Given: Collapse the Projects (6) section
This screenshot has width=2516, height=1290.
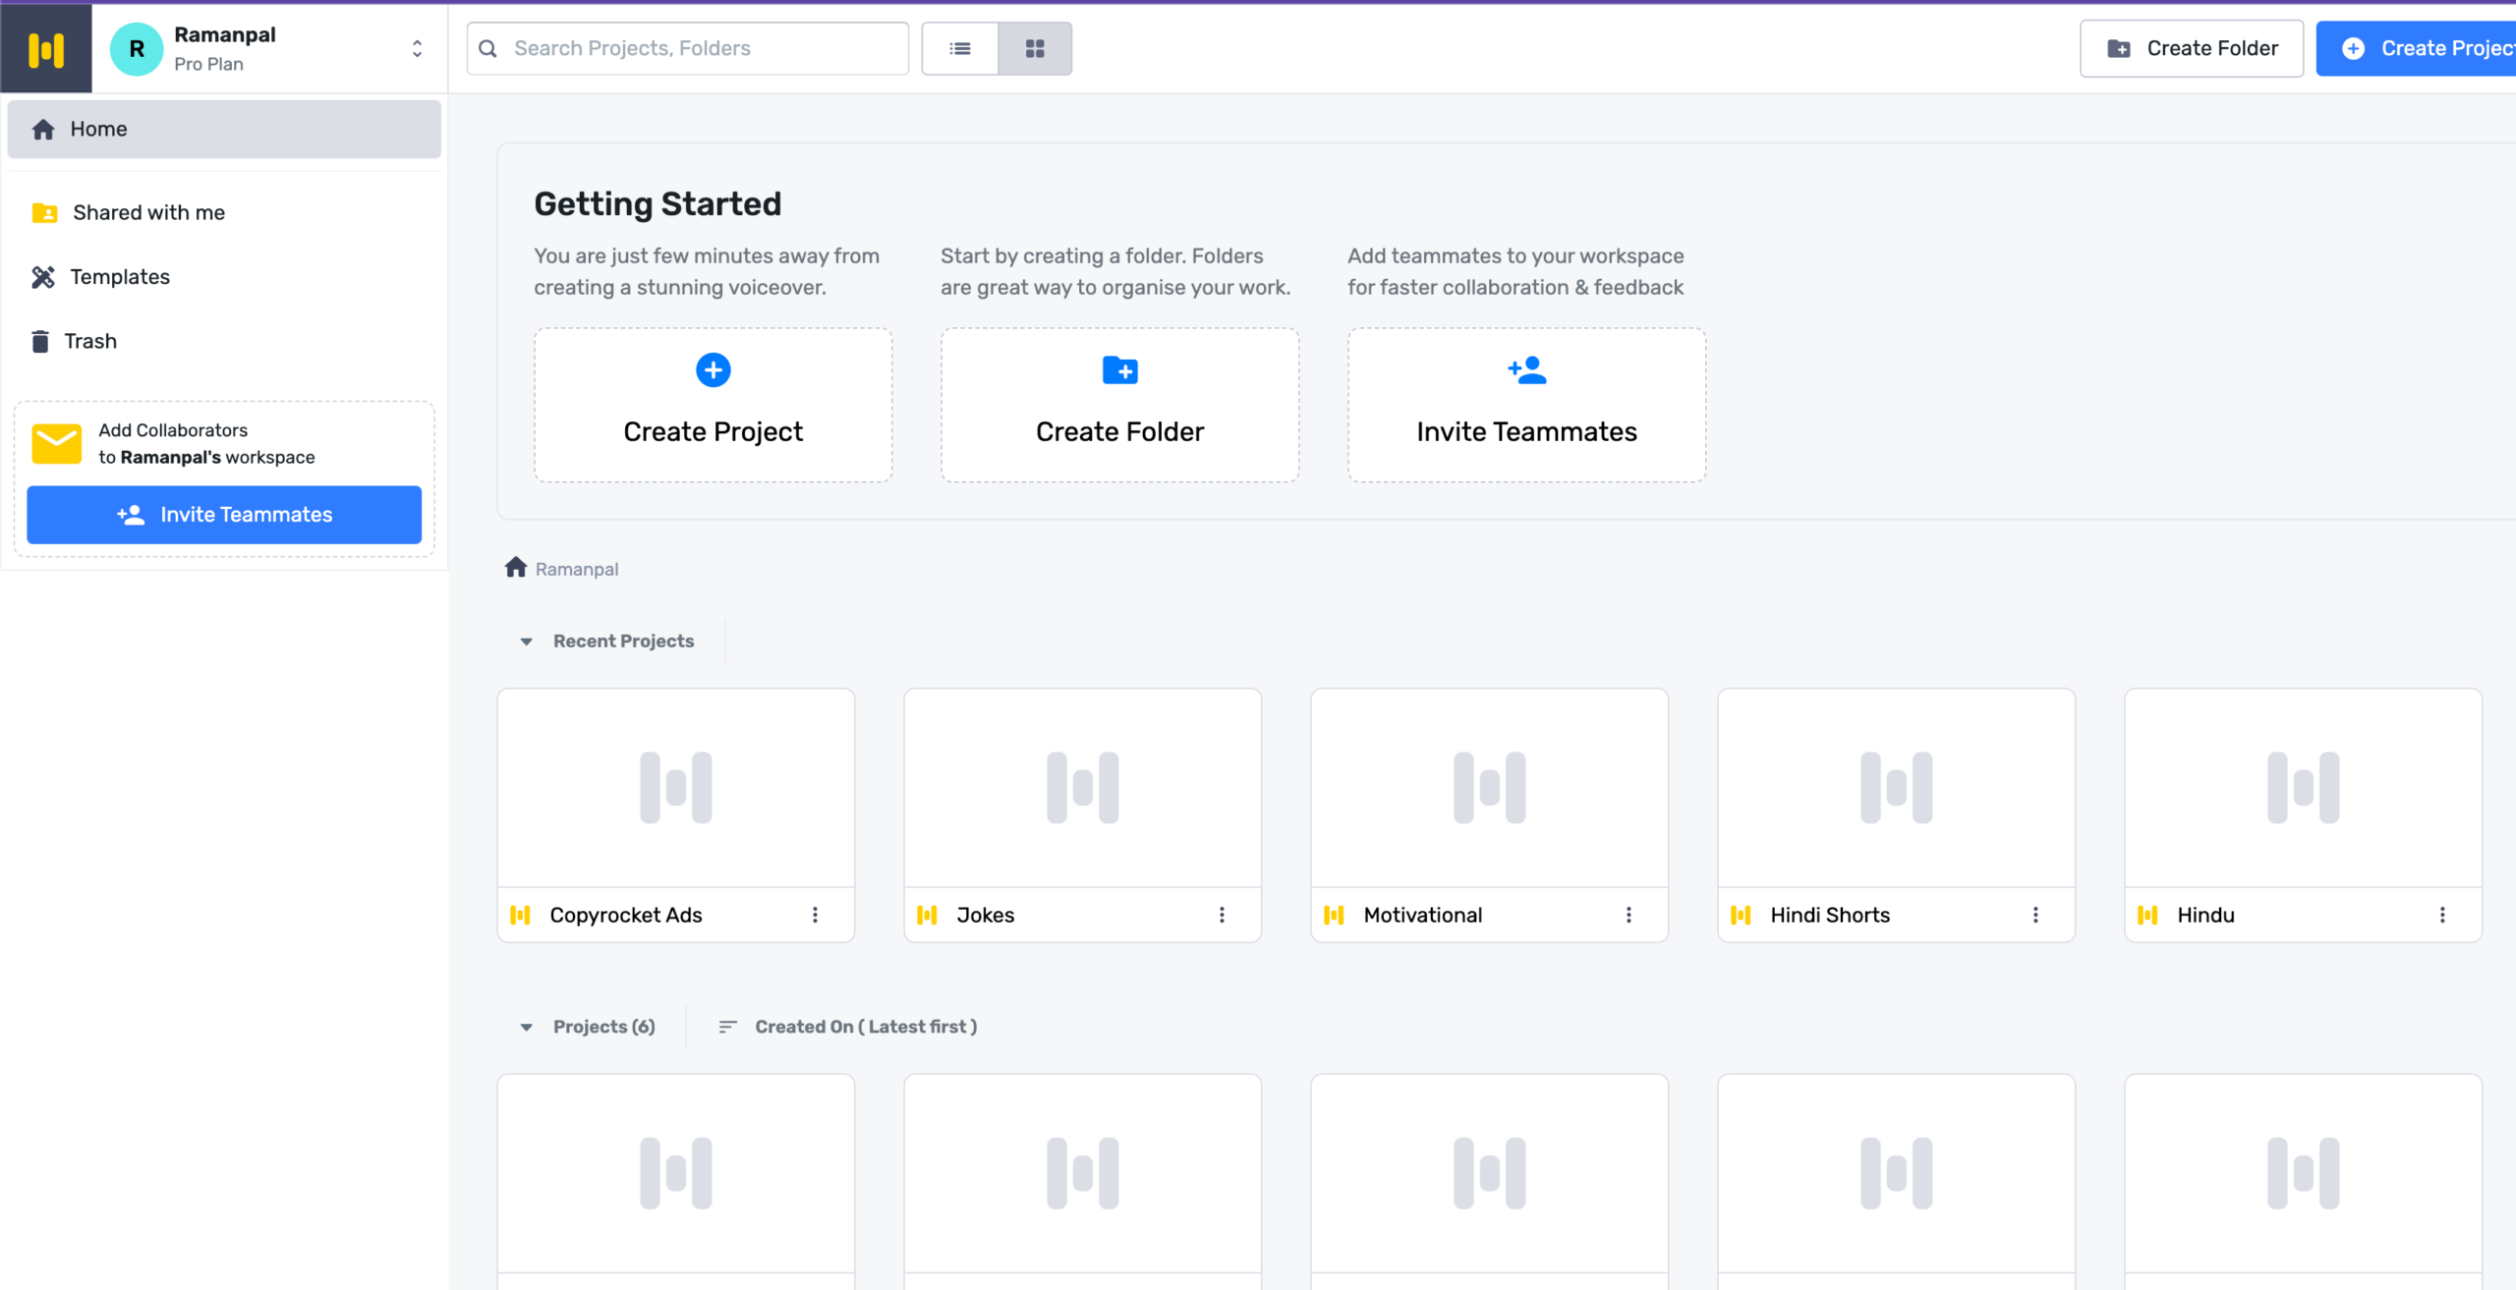Looking at the screenshot, I should click(527, 1027).
